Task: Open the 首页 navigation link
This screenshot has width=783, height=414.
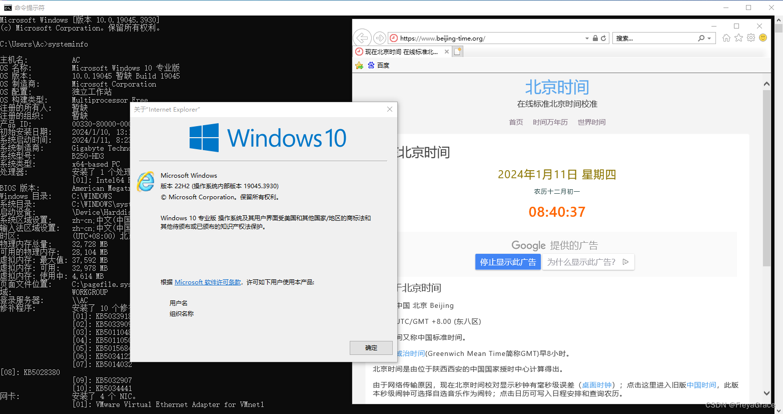Action: pos(516,122)
